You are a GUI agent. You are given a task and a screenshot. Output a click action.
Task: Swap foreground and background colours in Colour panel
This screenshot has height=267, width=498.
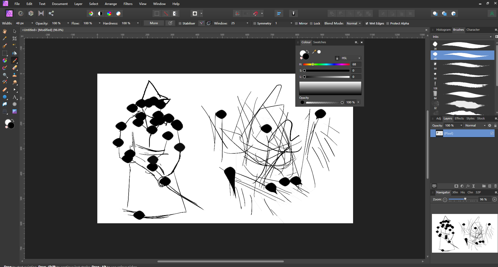(x=308, y=51)
